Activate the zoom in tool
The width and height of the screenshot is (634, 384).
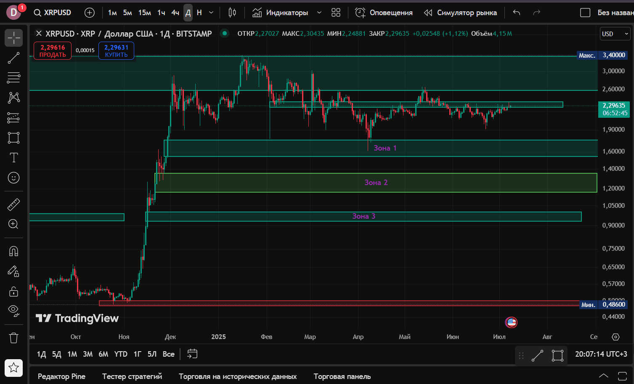click(13, 224)
